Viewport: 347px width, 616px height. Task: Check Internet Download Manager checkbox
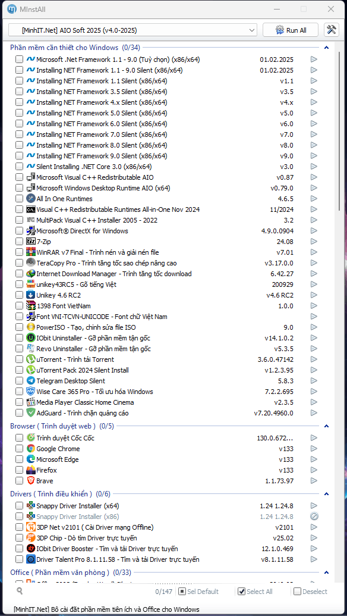point(19,274)
